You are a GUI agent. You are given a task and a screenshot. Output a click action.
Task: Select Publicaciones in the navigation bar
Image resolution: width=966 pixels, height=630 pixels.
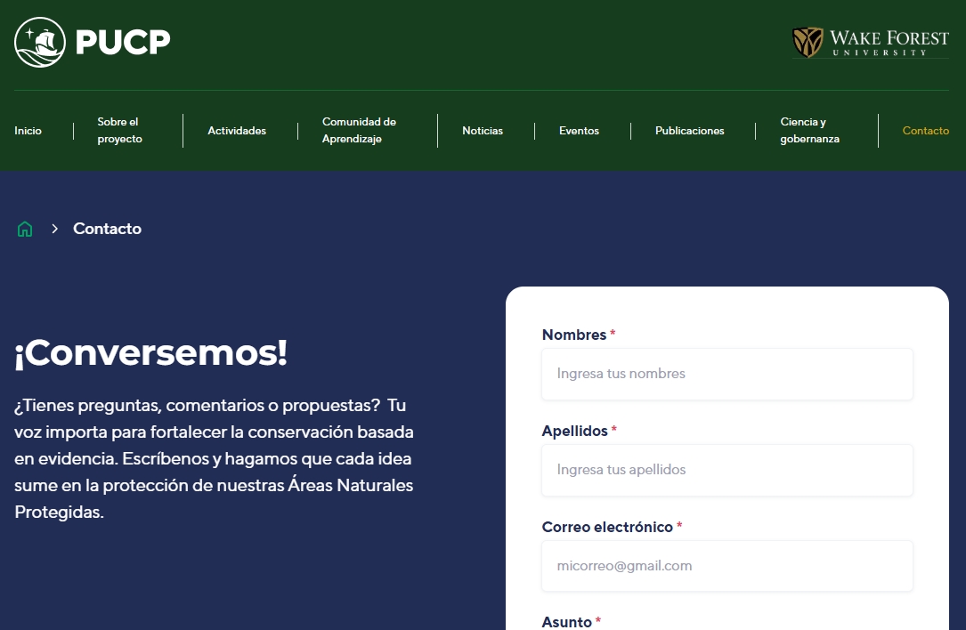point(689,130)
